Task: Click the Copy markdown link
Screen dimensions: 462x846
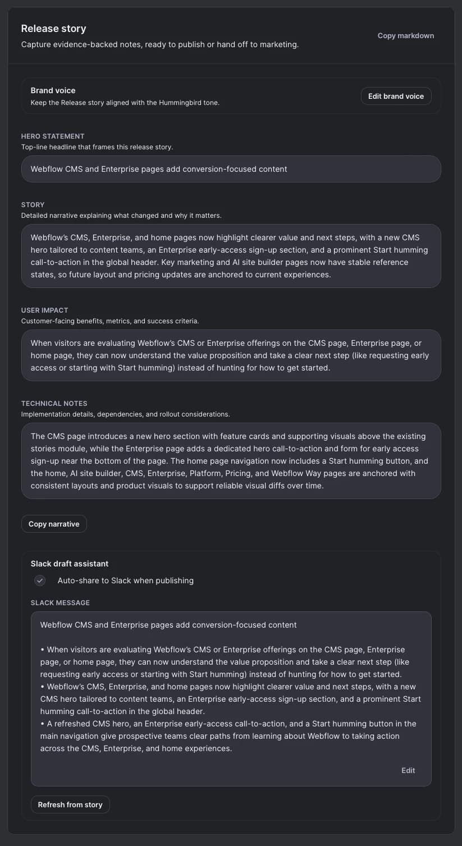Action: [x=405, y=35]
